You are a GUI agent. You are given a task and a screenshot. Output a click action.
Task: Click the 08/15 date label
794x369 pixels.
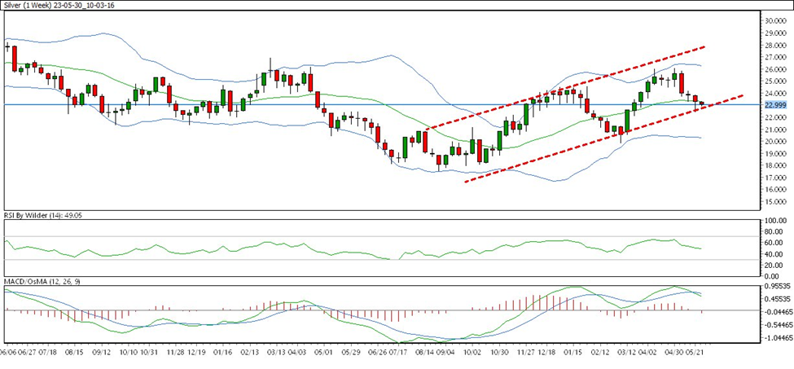[74, 351]
